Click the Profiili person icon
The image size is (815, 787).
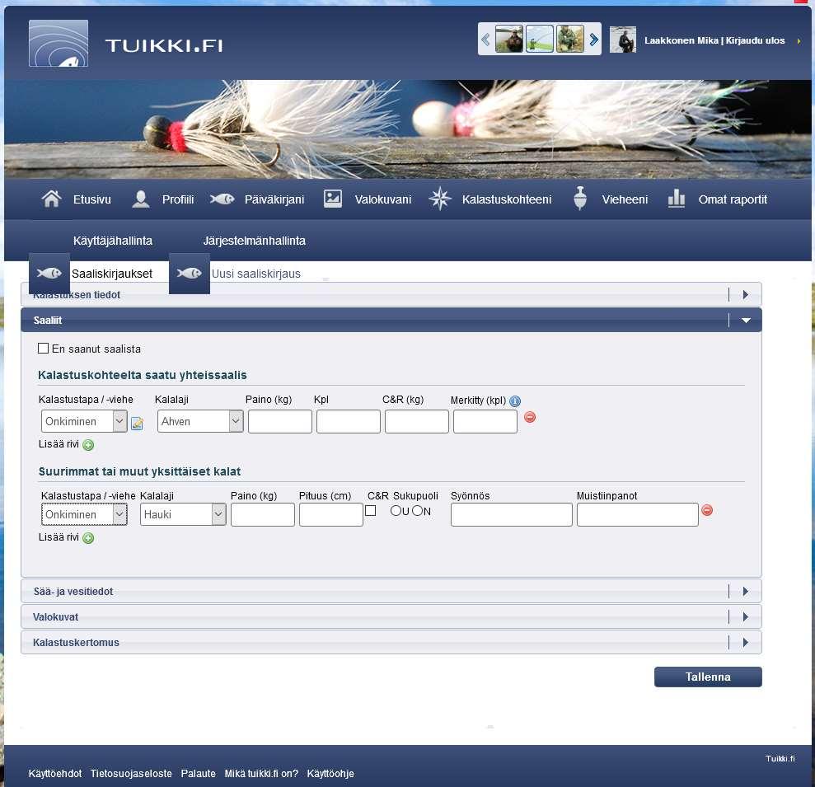(141, 199)
